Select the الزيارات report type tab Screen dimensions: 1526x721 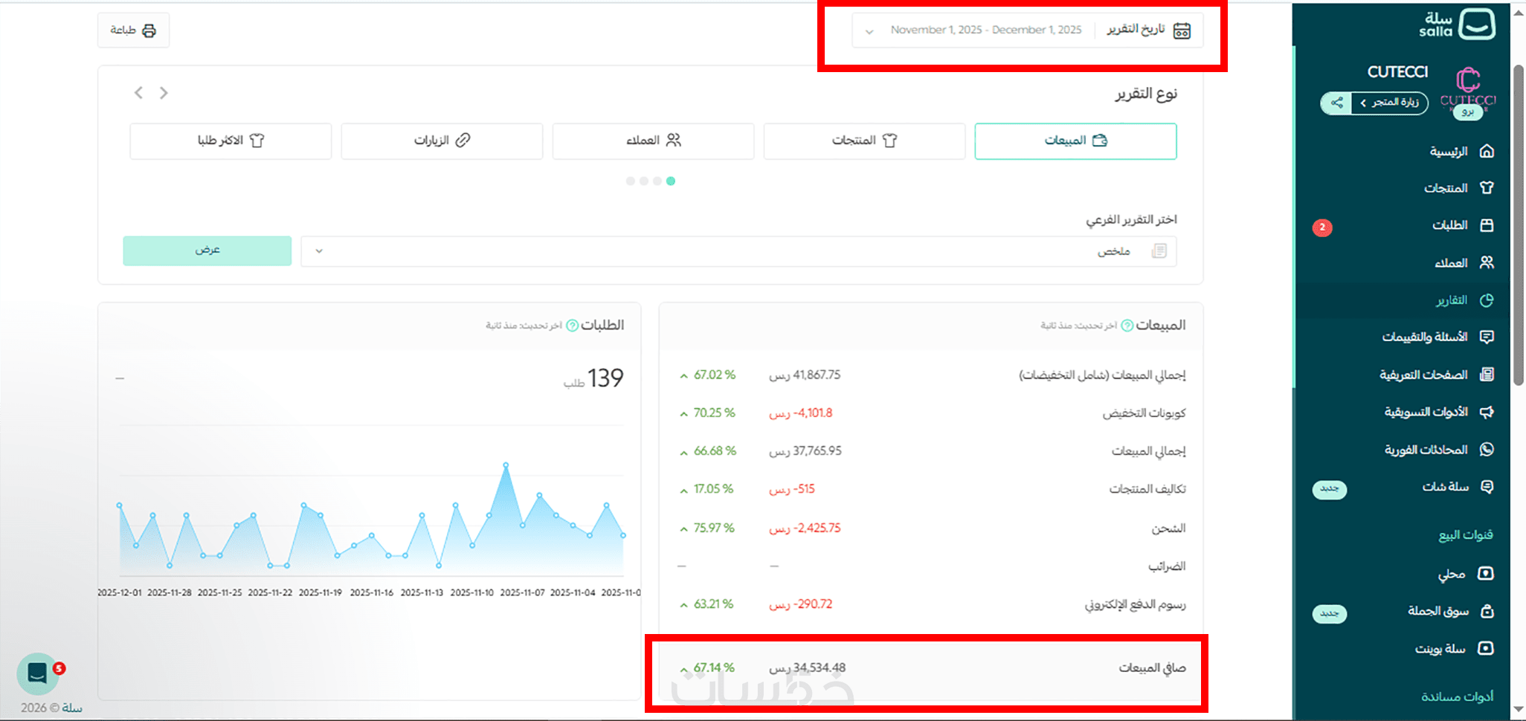click(442, 141)
